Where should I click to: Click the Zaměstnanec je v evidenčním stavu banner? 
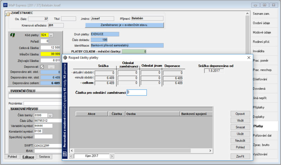pyautogui.click(x=124, y=25)
